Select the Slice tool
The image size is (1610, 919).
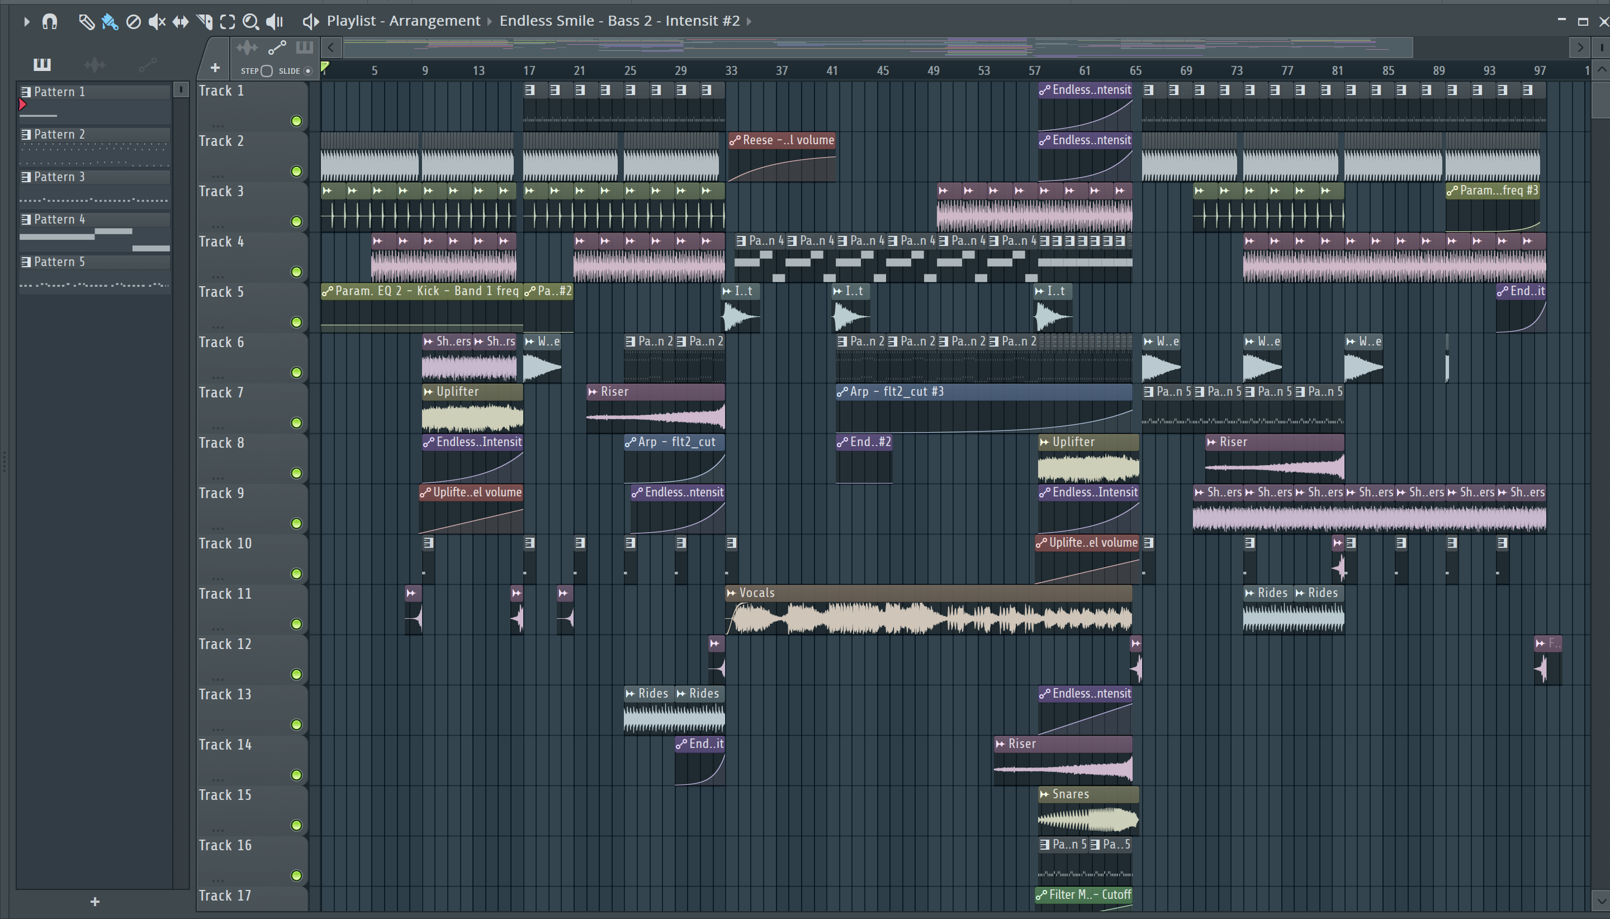pos(204,21)
